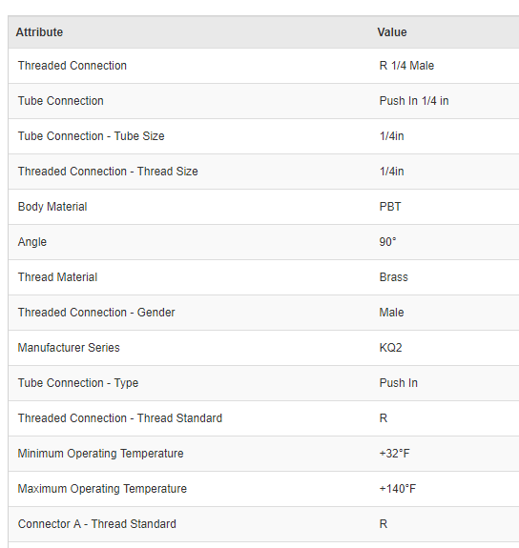Click the PBT value cell
This screenshot has width=519, height=548.
point(390,207)
